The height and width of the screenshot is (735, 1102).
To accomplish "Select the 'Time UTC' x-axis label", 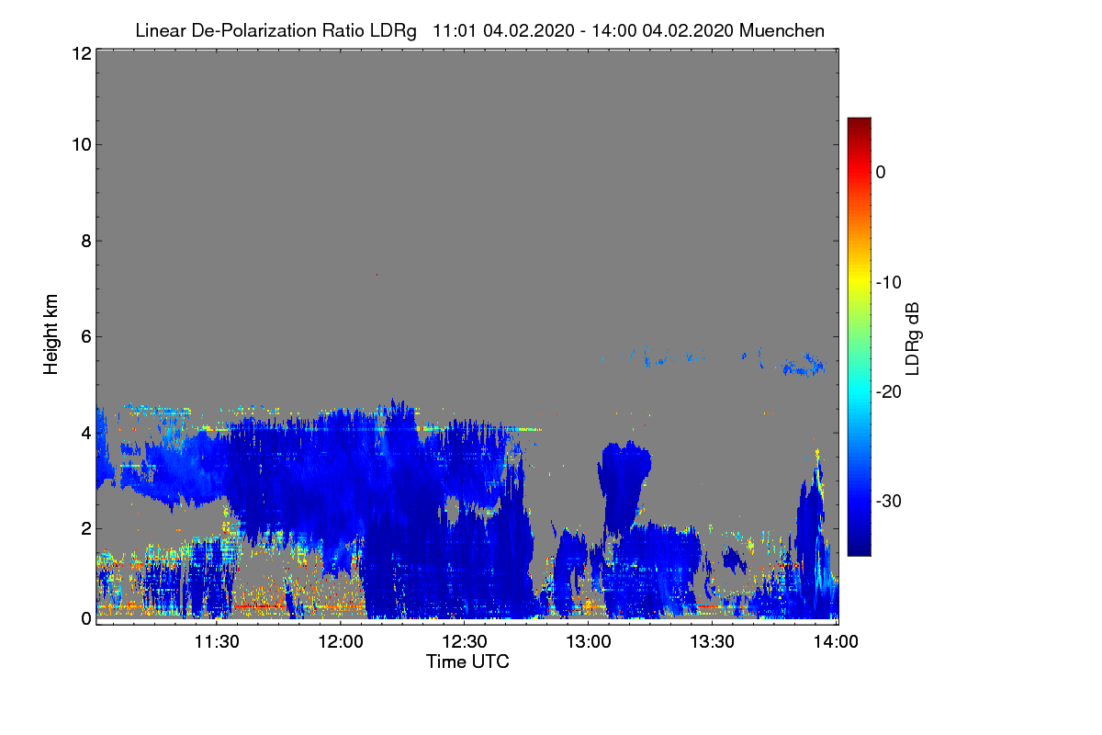I will click(x=467, y=661).
